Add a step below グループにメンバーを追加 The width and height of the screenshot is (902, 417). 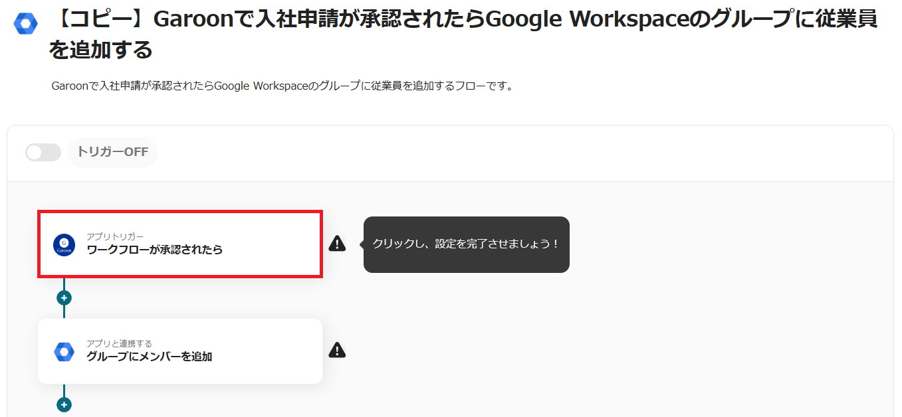(x=64, y=404)
